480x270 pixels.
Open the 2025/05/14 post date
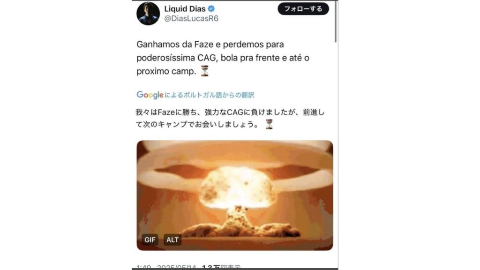click(x=177, y=267)
